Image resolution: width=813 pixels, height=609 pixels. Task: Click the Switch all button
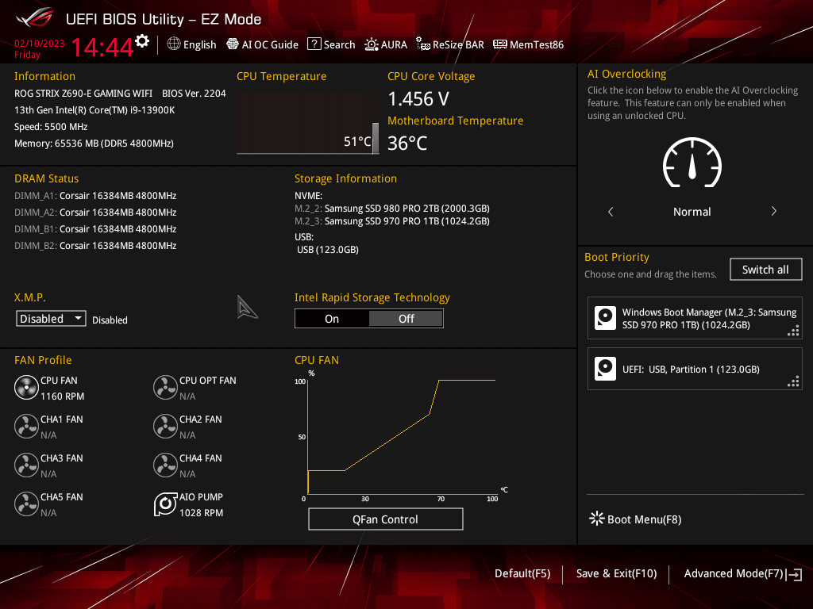click(x=766, y=270)
